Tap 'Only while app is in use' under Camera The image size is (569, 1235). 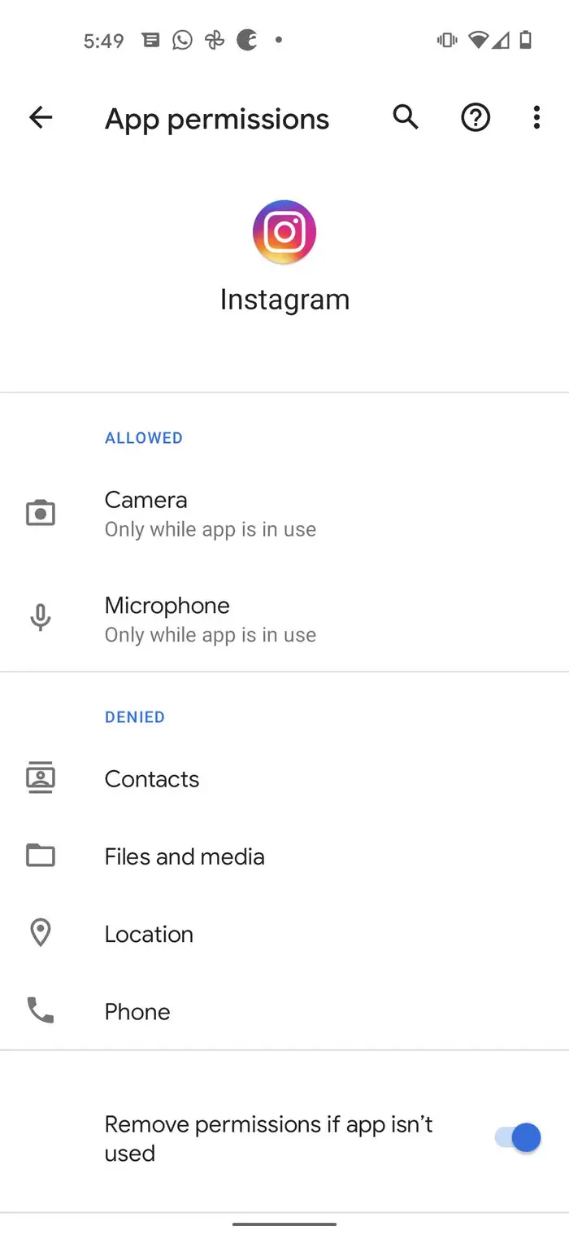[211, 529]
